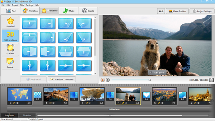
Task: Select the Gradient transitions category
Action: 10,49
